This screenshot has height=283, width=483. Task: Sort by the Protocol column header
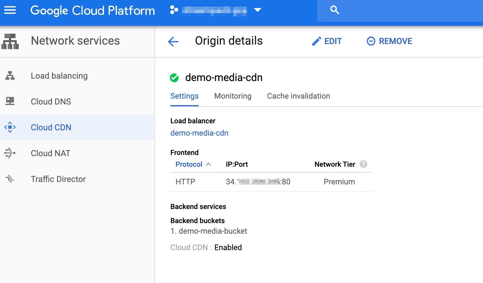(x=189, y=164)
